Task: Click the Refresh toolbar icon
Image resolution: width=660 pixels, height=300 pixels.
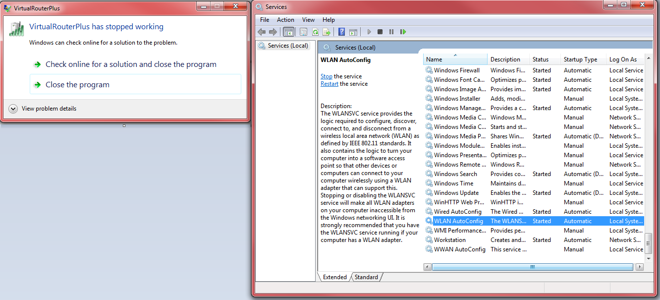Action: coord(315,32)
